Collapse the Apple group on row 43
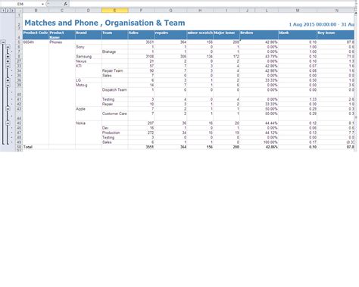The height and width of the screenshot is (287, 359). tap(8, 109)
